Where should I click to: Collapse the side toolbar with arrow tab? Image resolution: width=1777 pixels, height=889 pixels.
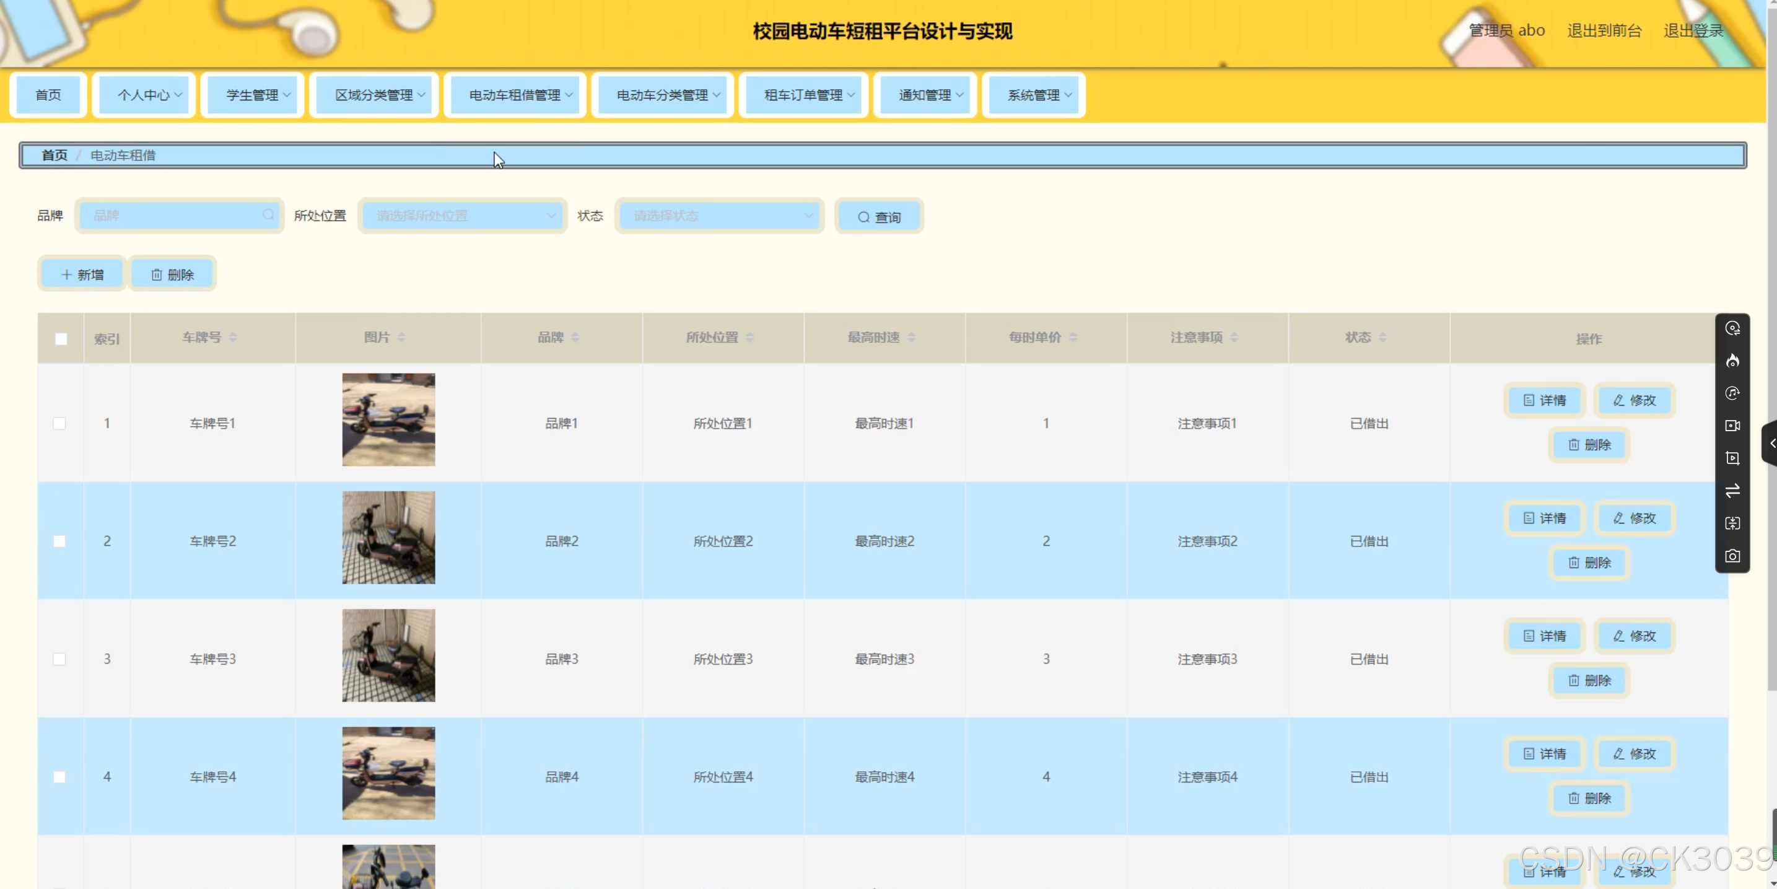point(1771,444)
